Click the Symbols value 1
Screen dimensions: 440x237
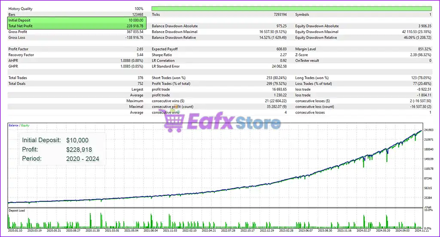[431, 14]
